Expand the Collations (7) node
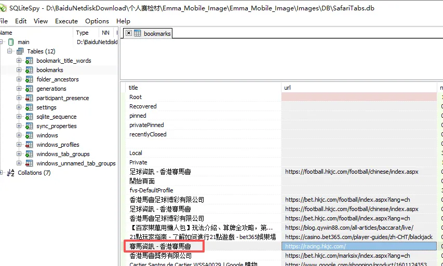Screen dimensions: 443x266 pyautogui.click(x=1, y=172)
